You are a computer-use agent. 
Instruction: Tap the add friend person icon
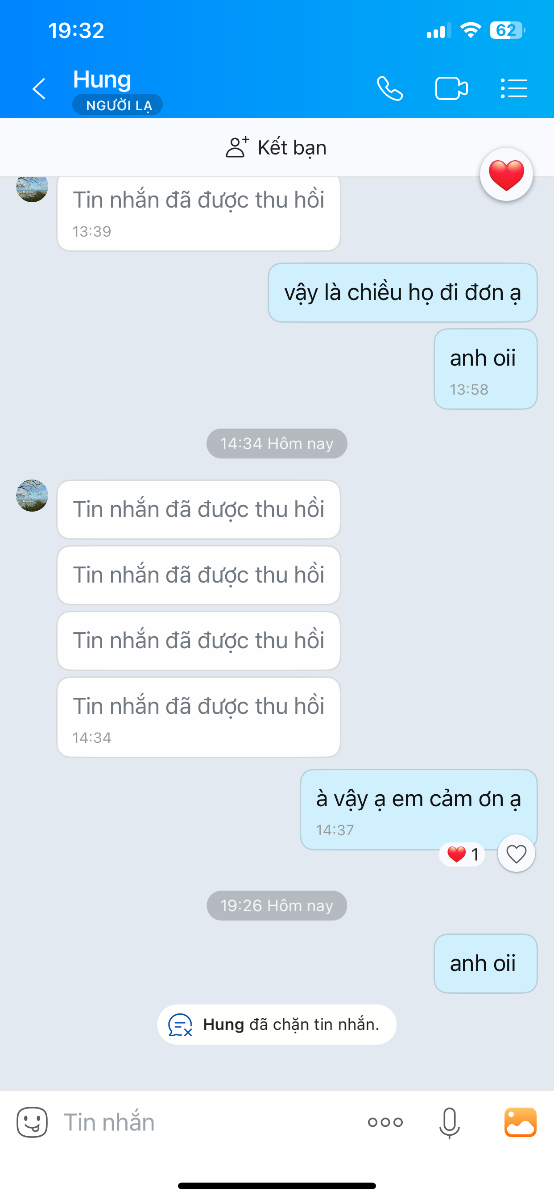tap(237, 147)
